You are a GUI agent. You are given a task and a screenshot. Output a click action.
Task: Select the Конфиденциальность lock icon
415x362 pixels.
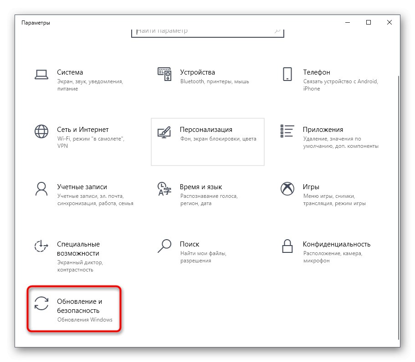[287, 246]
